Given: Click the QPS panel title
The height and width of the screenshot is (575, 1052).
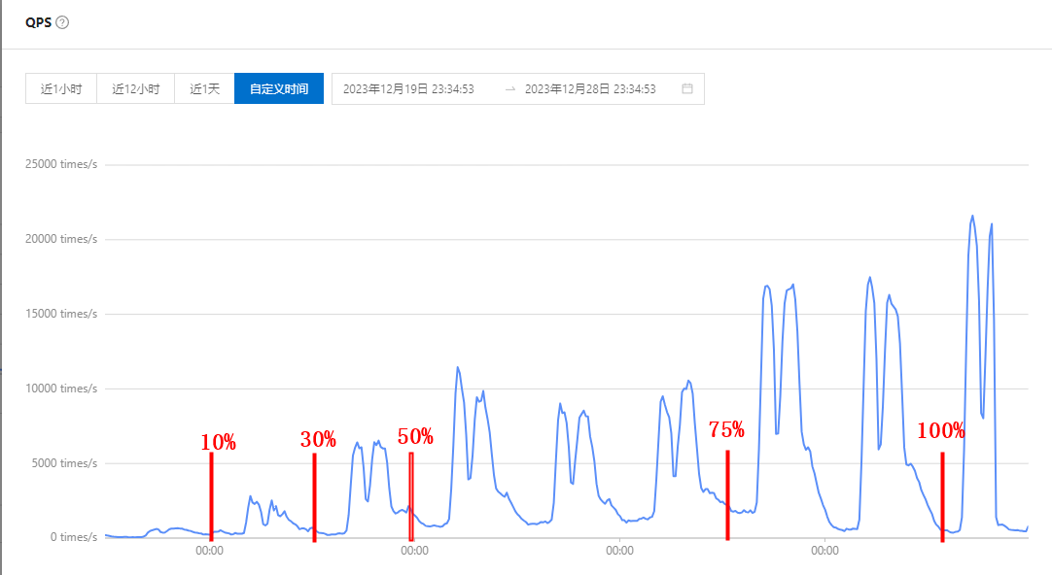Looking at the screenshot, I should click(x=38, y=22).
